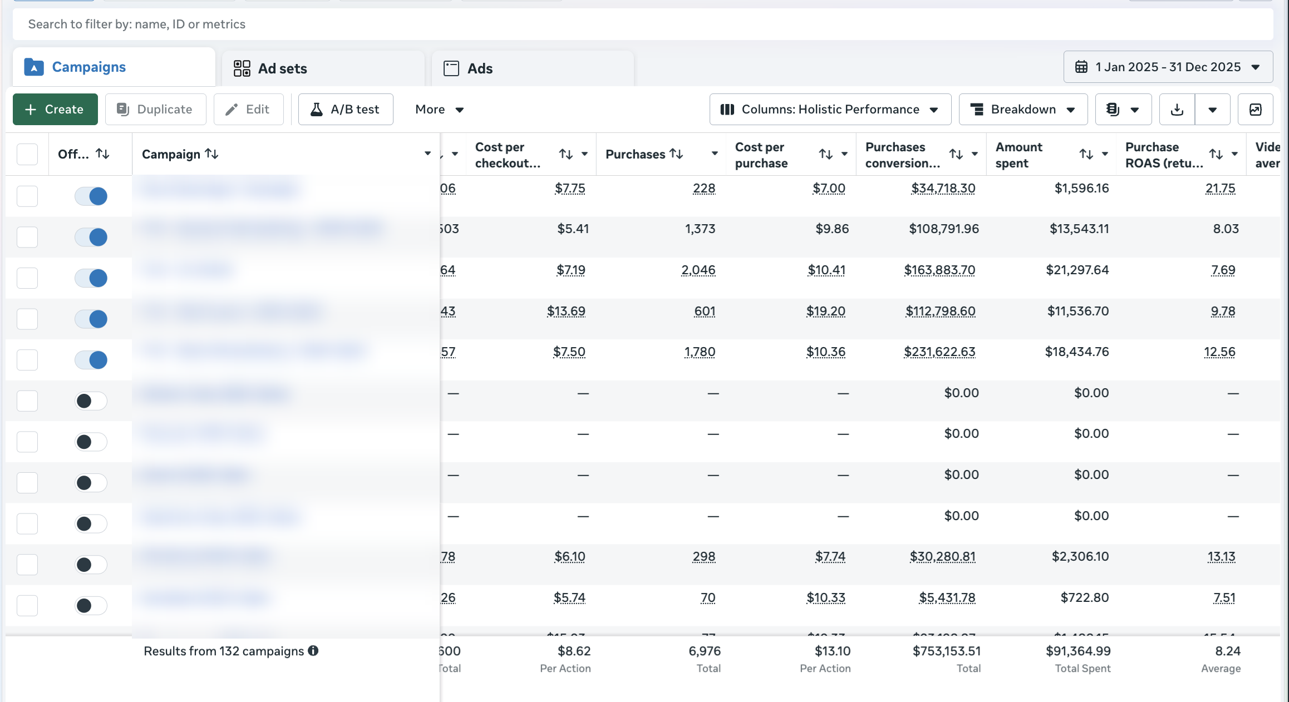Toggle off the campaign with $13,543.11 spent

[x=91, y=237]
